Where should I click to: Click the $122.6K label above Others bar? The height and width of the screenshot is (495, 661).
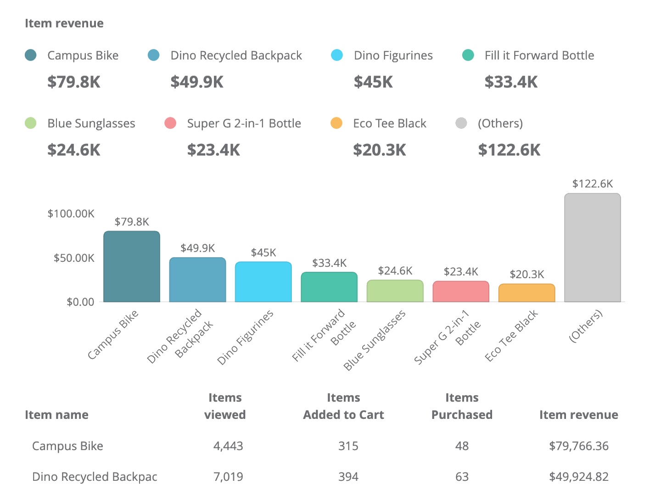[593, 184]
